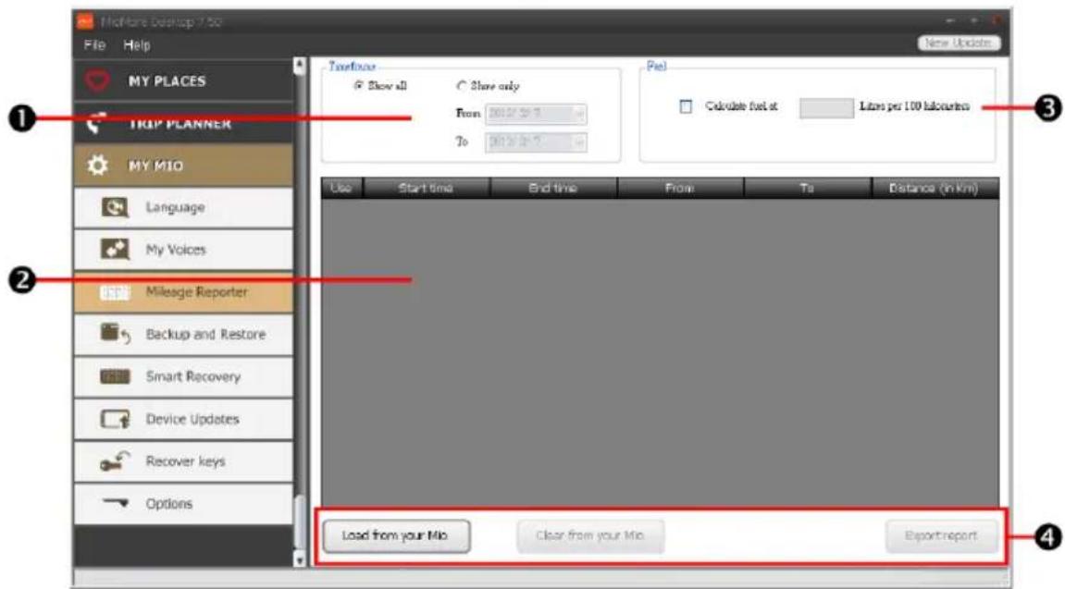This screenshot has height=589, width=1065.
Task: Click the My Voices icon
Action: click(x=114, y=249)
